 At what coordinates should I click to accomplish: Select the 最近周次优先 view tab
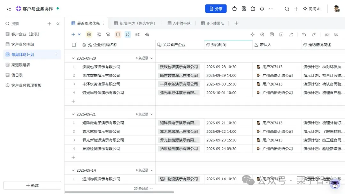click(86, 23)
